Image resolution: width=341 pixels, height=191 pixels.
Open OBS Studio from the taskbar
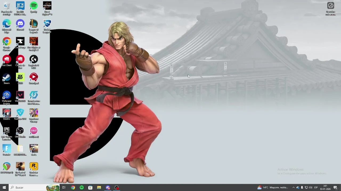[x=117, y=188]
